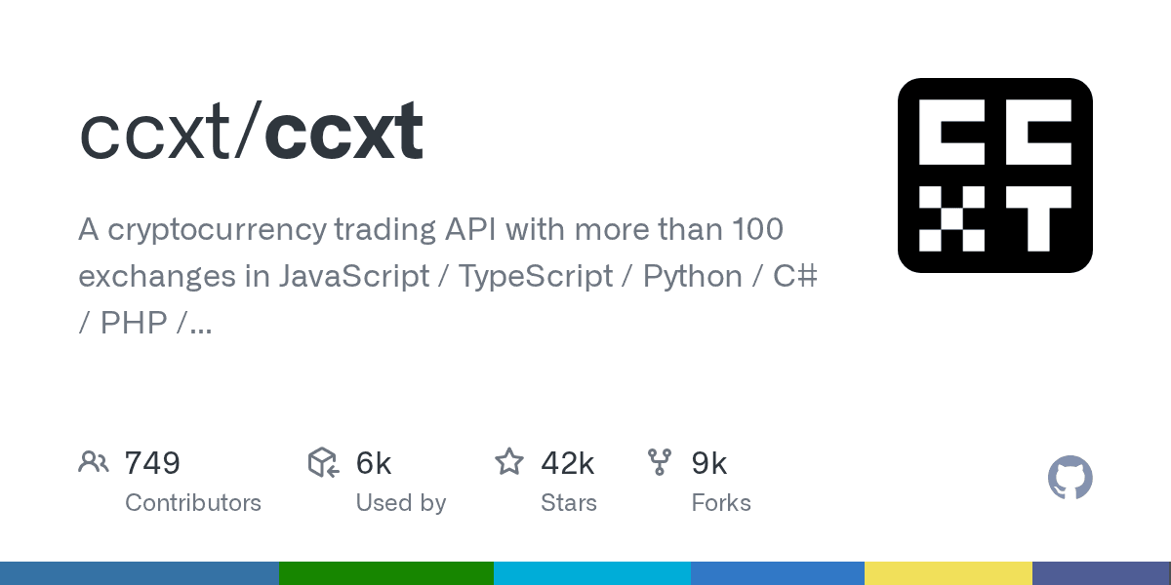Open the bold ccxt repository name
Screen dimensions: 1171x585
(343, 132)
